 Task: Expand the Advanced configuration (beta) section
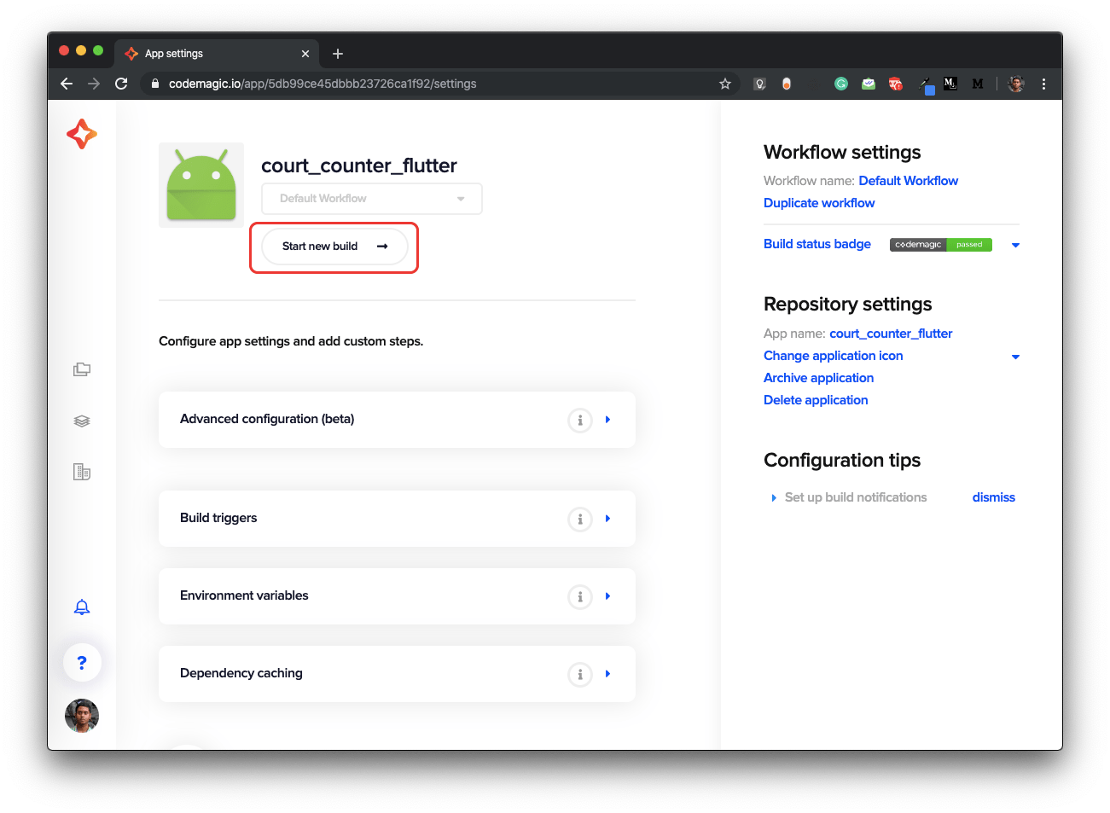(607, 420)
